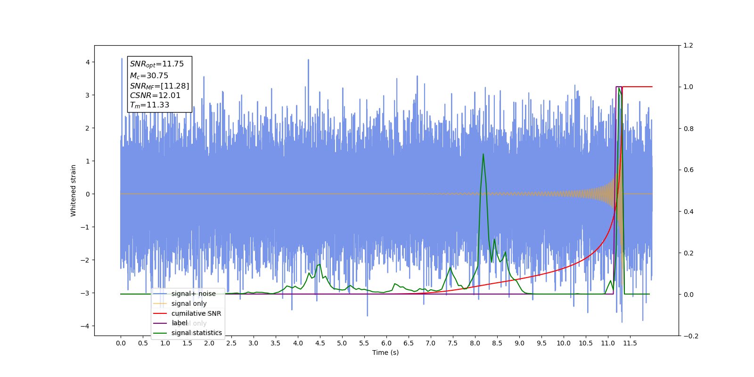Click the 4.5 tick on time axis

[320, 343]
